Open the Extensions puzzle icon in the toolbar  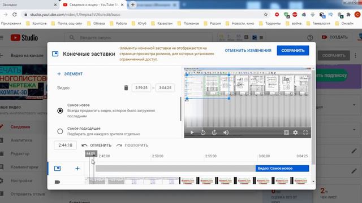click(348, 15)
